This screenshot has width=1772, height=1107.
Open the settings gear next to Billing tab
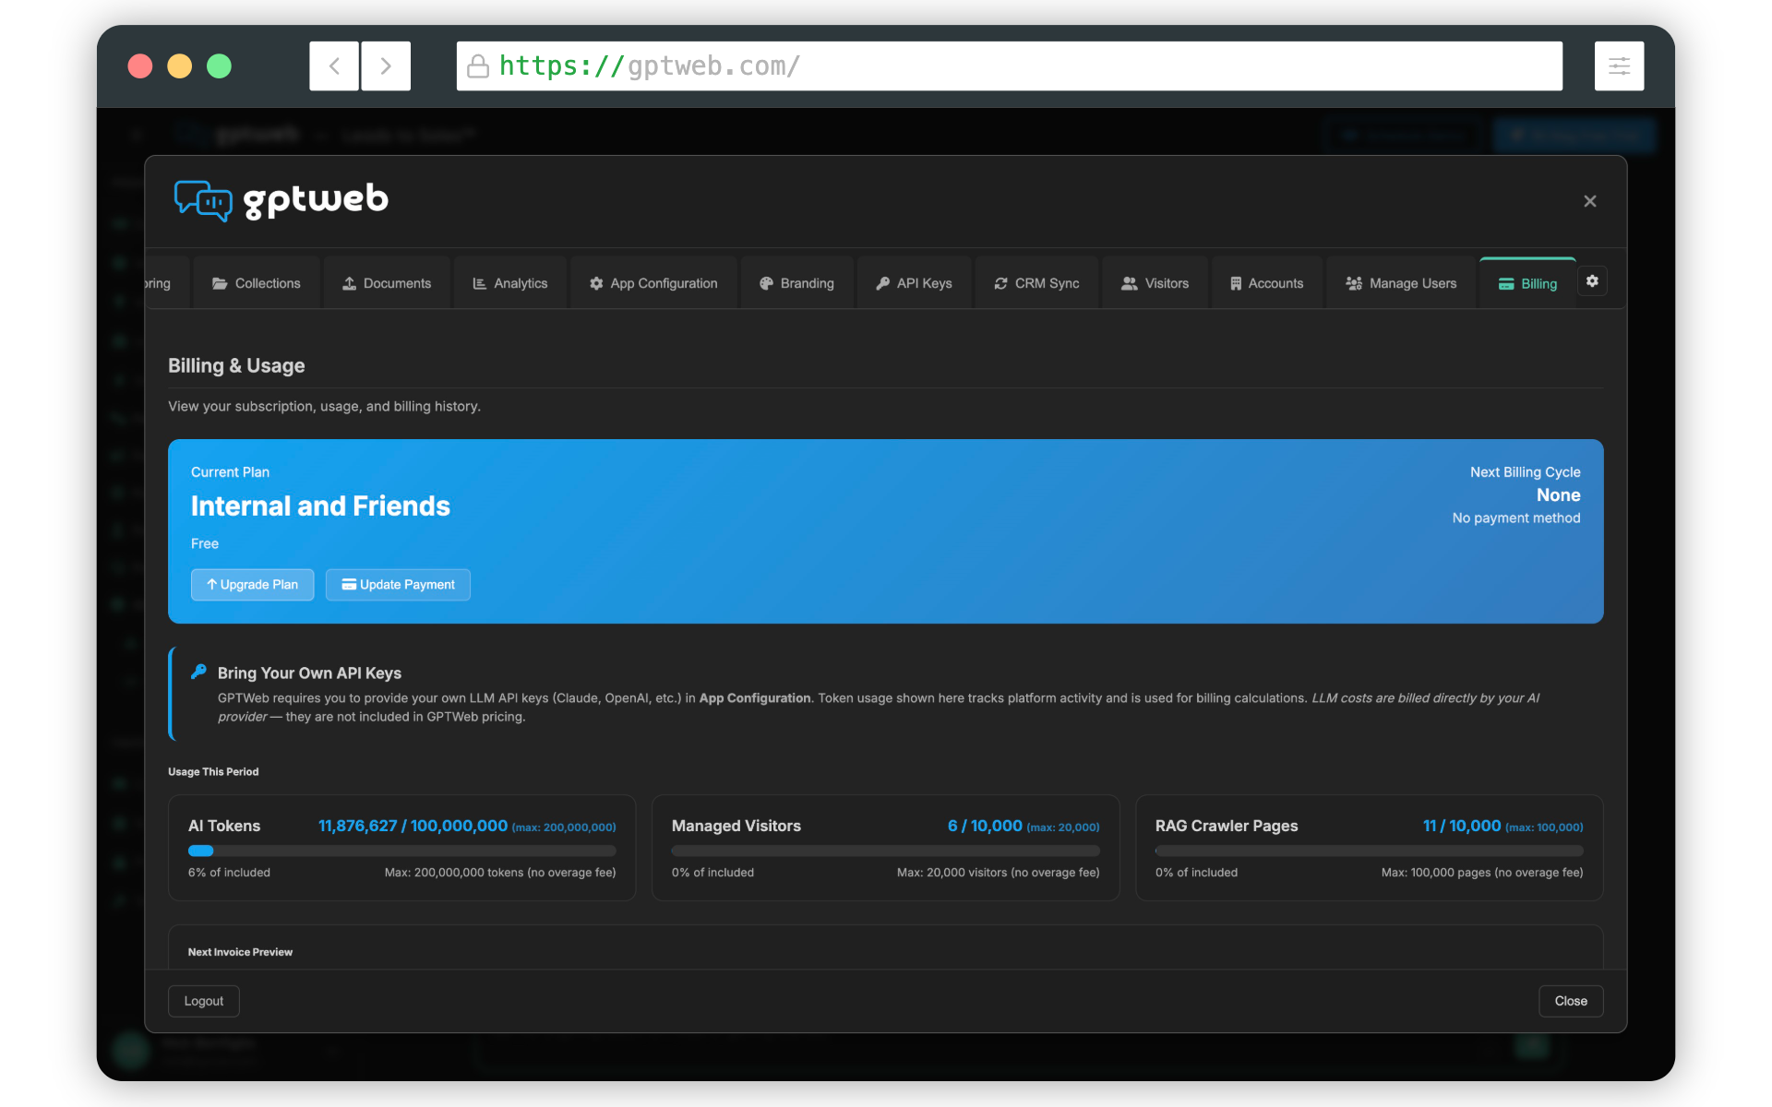(1592, 281)
